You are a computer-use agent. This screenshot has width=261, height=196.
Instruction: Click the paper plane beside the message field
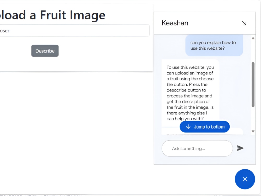tap(240, 148)
